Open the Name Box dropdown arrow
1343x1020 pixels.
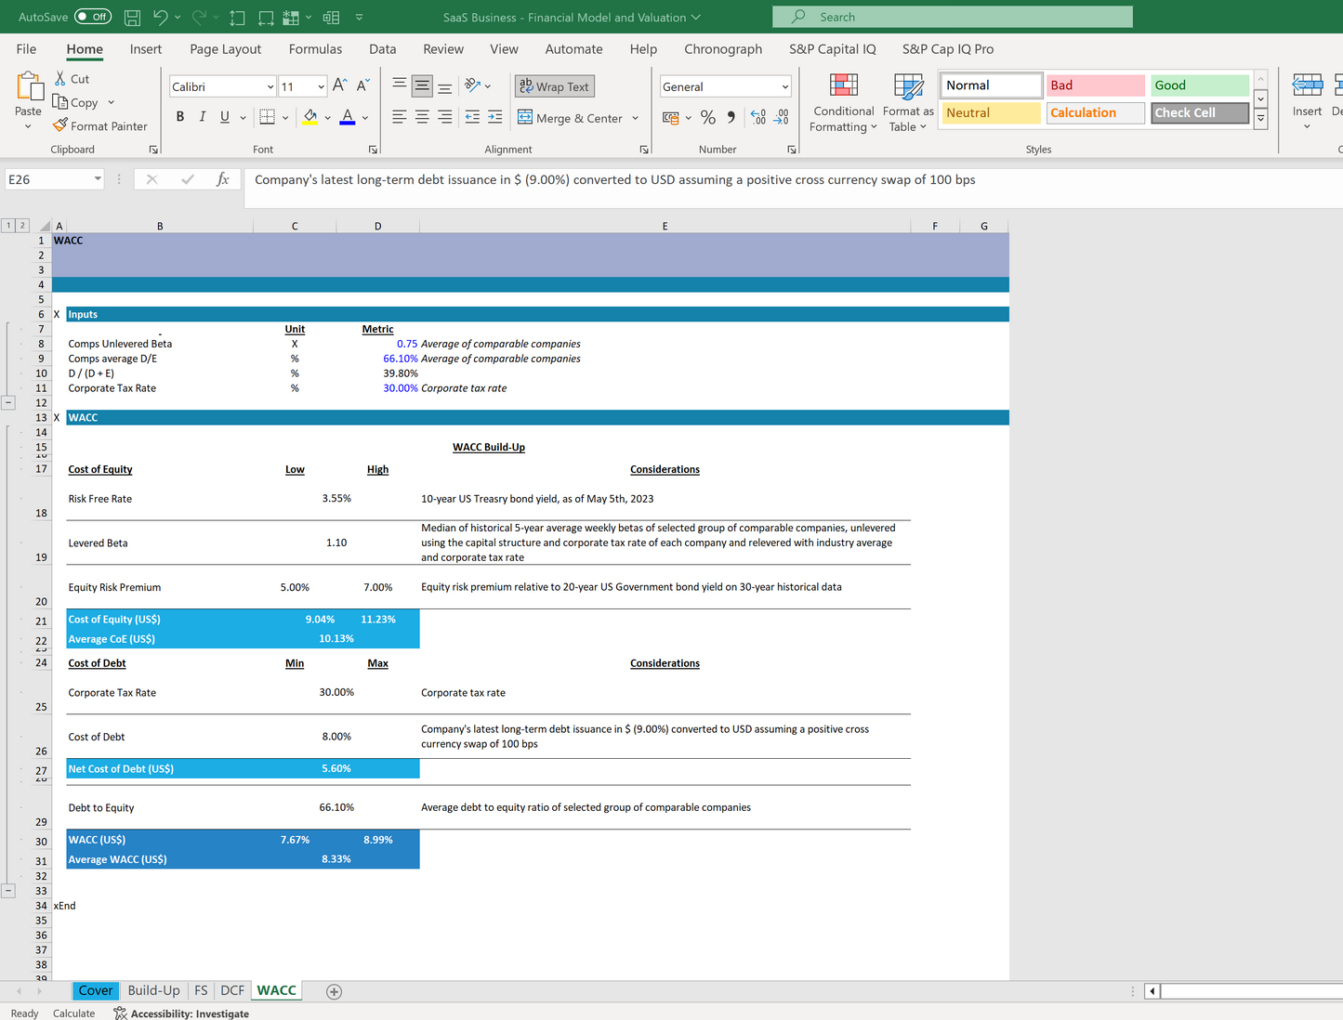click(98, 179)
